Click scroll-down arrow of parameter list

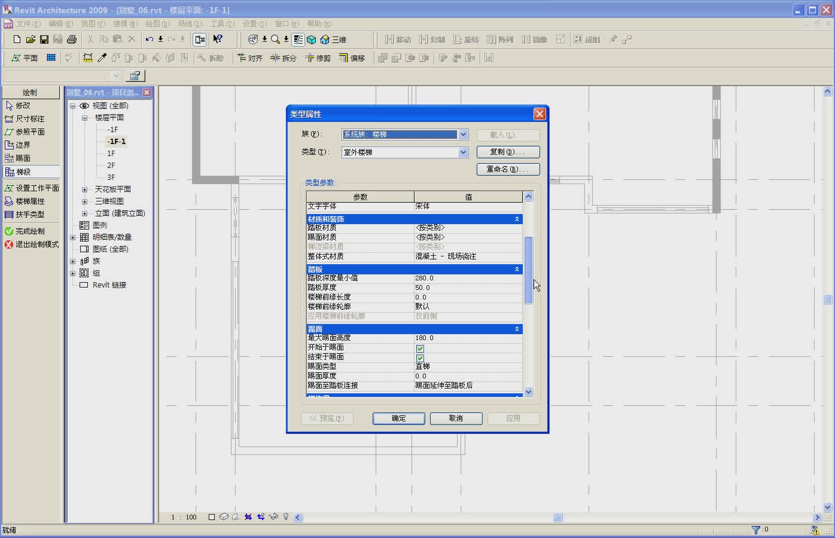coord(528,392)
